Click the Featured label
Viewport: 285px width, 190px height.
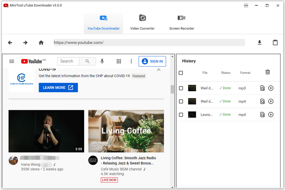139,76
